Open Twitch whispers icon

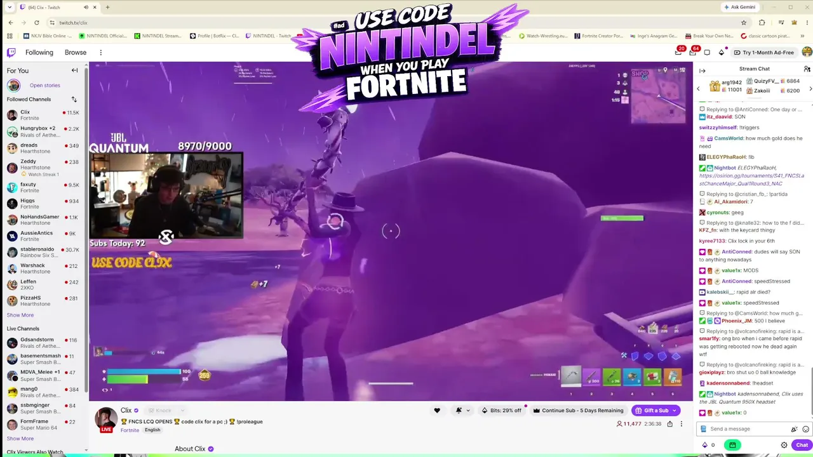(x=707, y=53)
